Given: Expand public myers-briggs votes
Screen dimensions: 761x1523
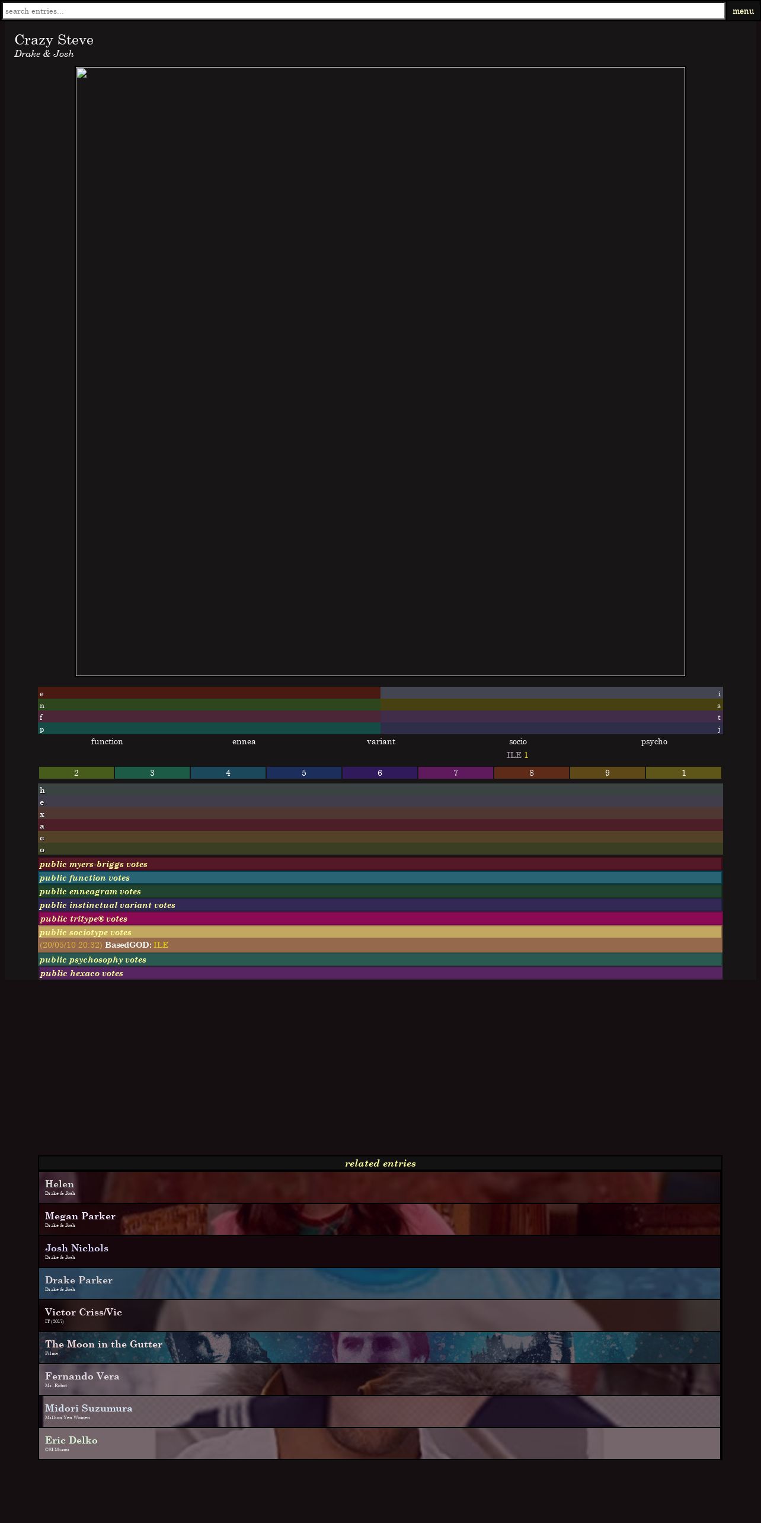Looking at the screenshot, I should tap(380, 864).
